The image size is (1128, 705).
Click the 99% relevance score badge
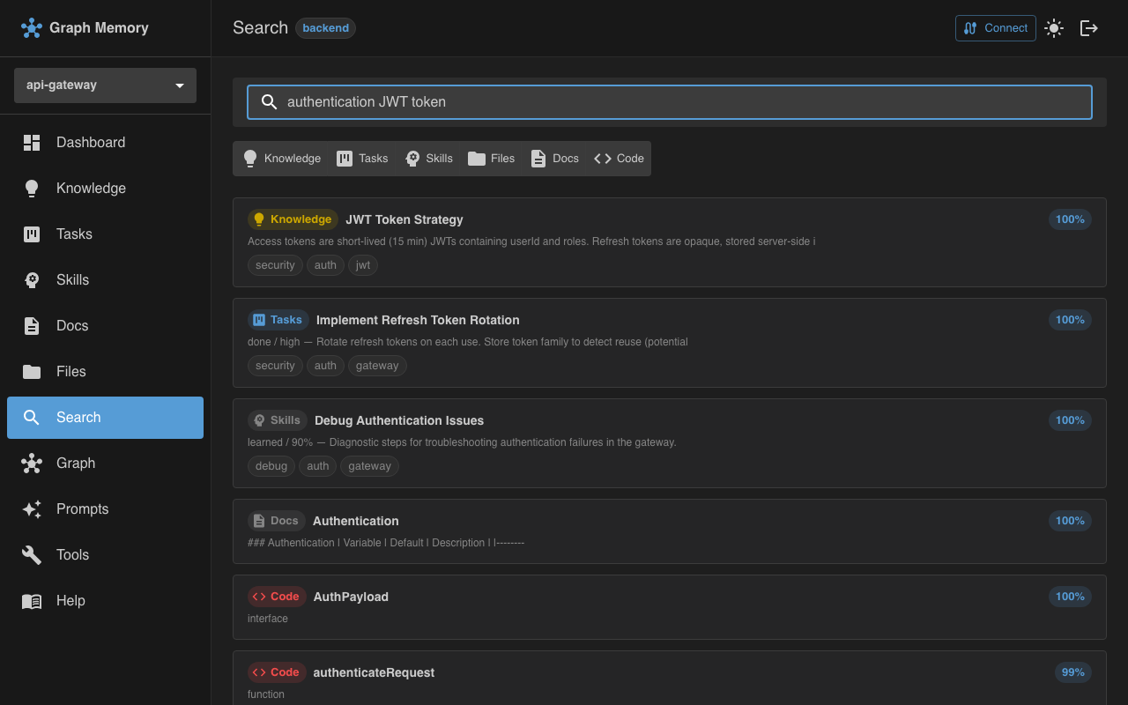[x=1072, y=672]
